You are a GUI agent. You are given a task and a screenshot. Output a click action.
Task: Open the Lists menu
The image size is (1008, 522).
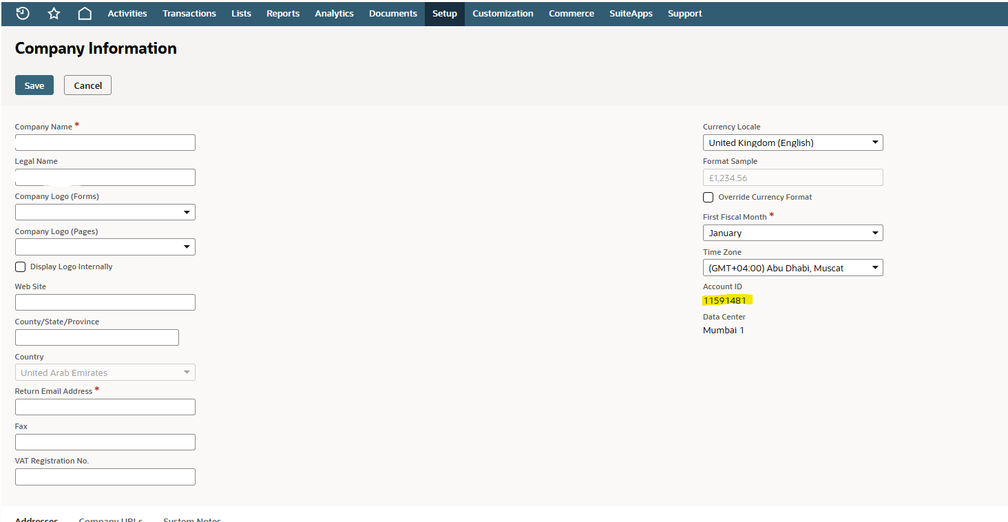(241, 13)
